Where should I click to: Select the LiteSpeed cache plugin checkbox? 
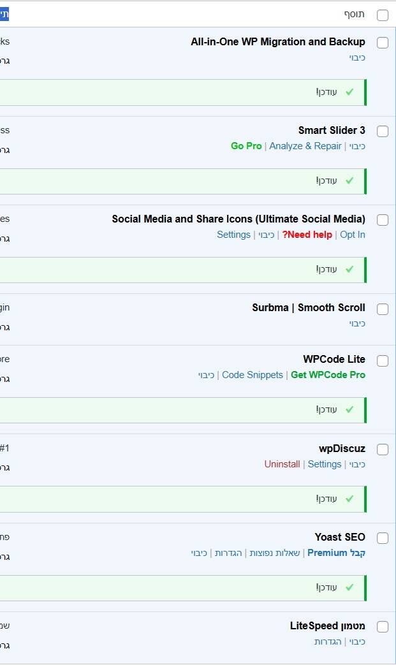click(x=383, y=627)
